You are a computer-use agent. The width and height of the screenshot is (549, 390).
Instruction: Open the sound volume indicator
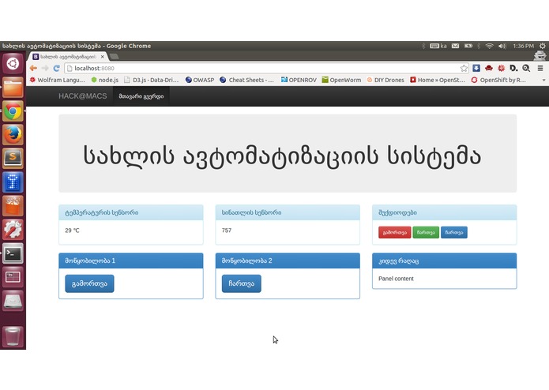pyautogui.click(x=502, y=46)
